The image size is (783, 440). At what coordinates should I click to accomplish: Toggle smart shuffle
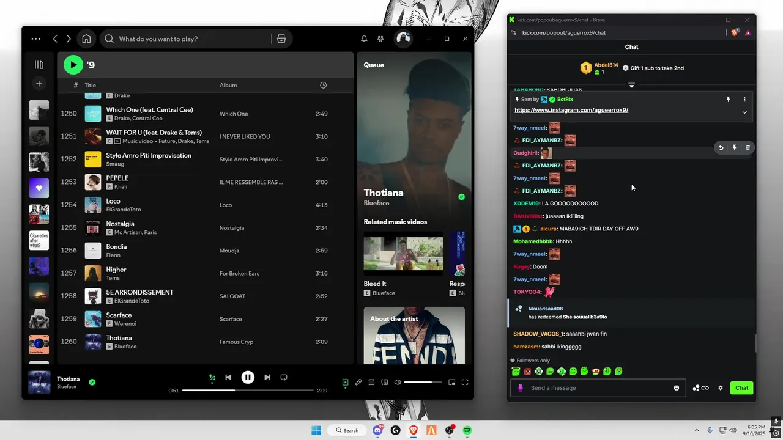(212, 378)
